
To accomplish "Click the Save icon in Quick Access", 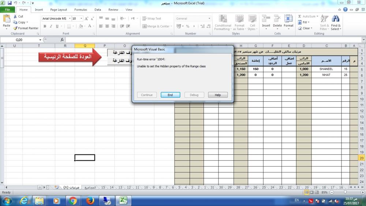I will click(x=10, y=3).
